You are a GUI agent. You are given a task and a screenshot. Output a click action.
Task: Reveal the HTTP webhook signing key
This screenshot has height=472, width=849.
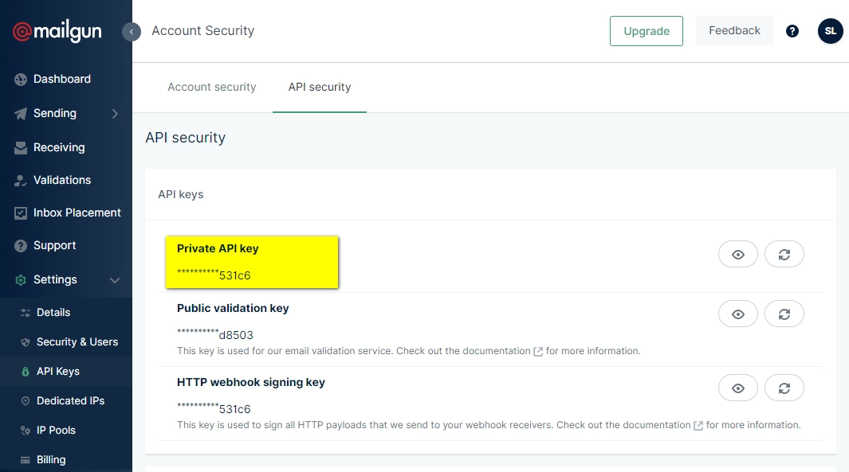point(737,388)
